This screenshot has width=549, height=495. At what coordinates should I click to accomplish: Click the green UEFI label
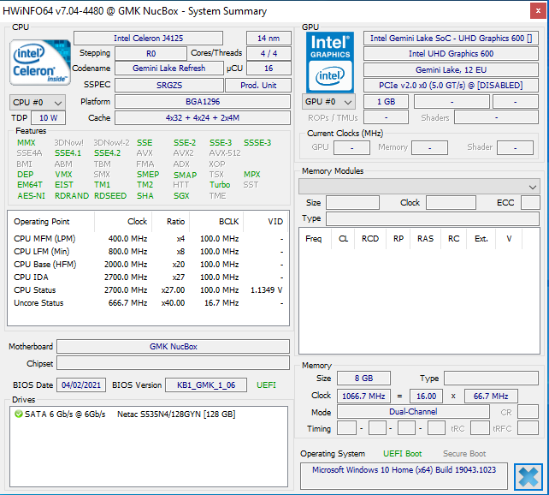[x=266, y=385]
